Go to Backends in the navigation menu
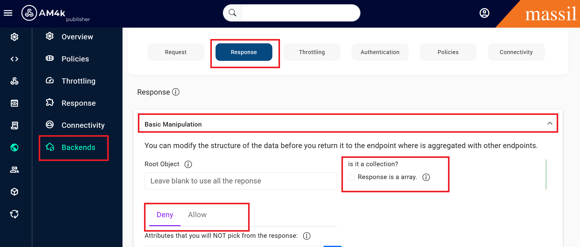The image size is (580, 247). click(78, 147)
